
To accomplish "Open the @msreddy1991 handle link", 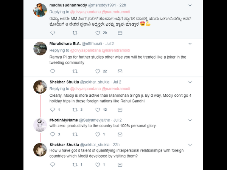I will coord(102,5).
